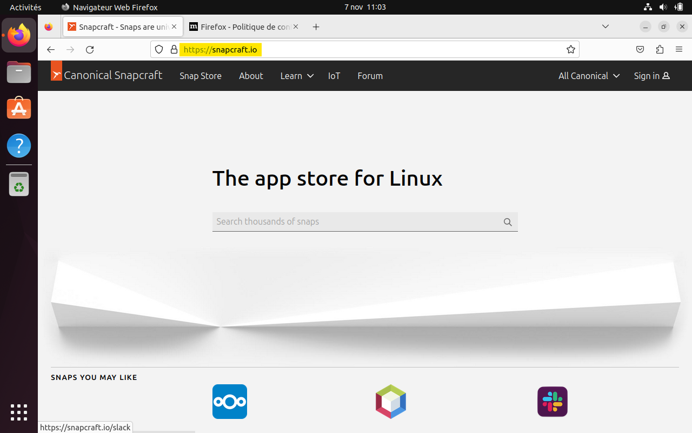This screenshot has height=433, width=692.
Task: Click the shield tracking protection icon
Action: (x=159, y=50)
